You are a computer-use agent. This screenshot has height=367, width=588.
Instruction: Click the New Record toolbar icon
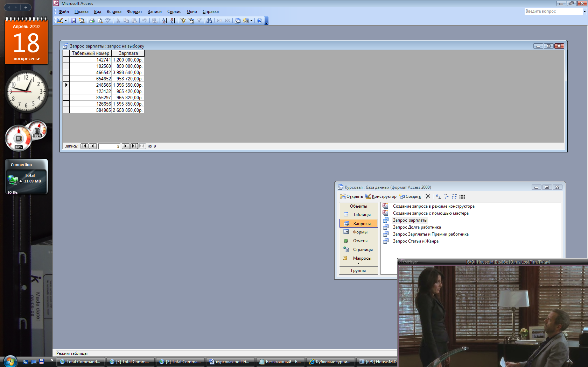pyautogui.click(x=219, y=21)
